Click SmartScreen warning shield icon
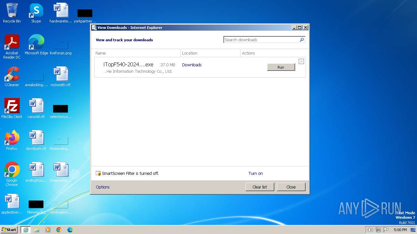 click(98, 174)
